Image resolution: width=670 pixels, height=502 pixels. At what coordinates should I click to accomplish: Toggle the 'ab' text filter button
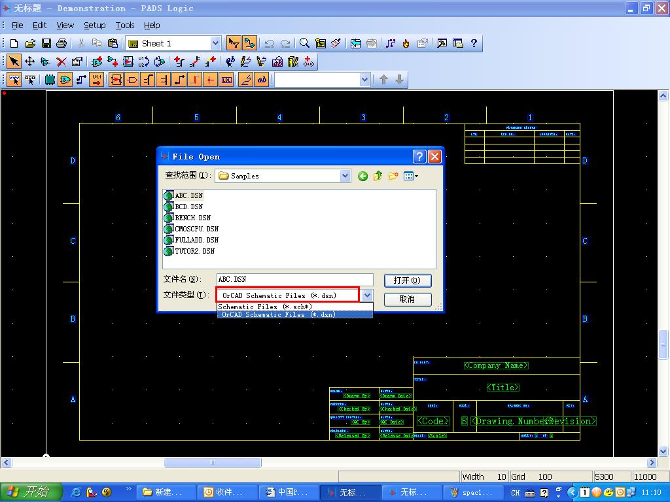(x=262, y=80)
